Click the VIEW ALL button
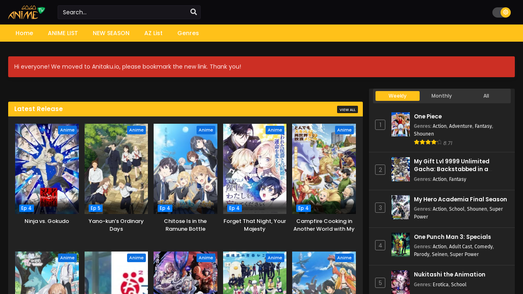The width and height of the screenshot is (523, 294). coord(347,109)
